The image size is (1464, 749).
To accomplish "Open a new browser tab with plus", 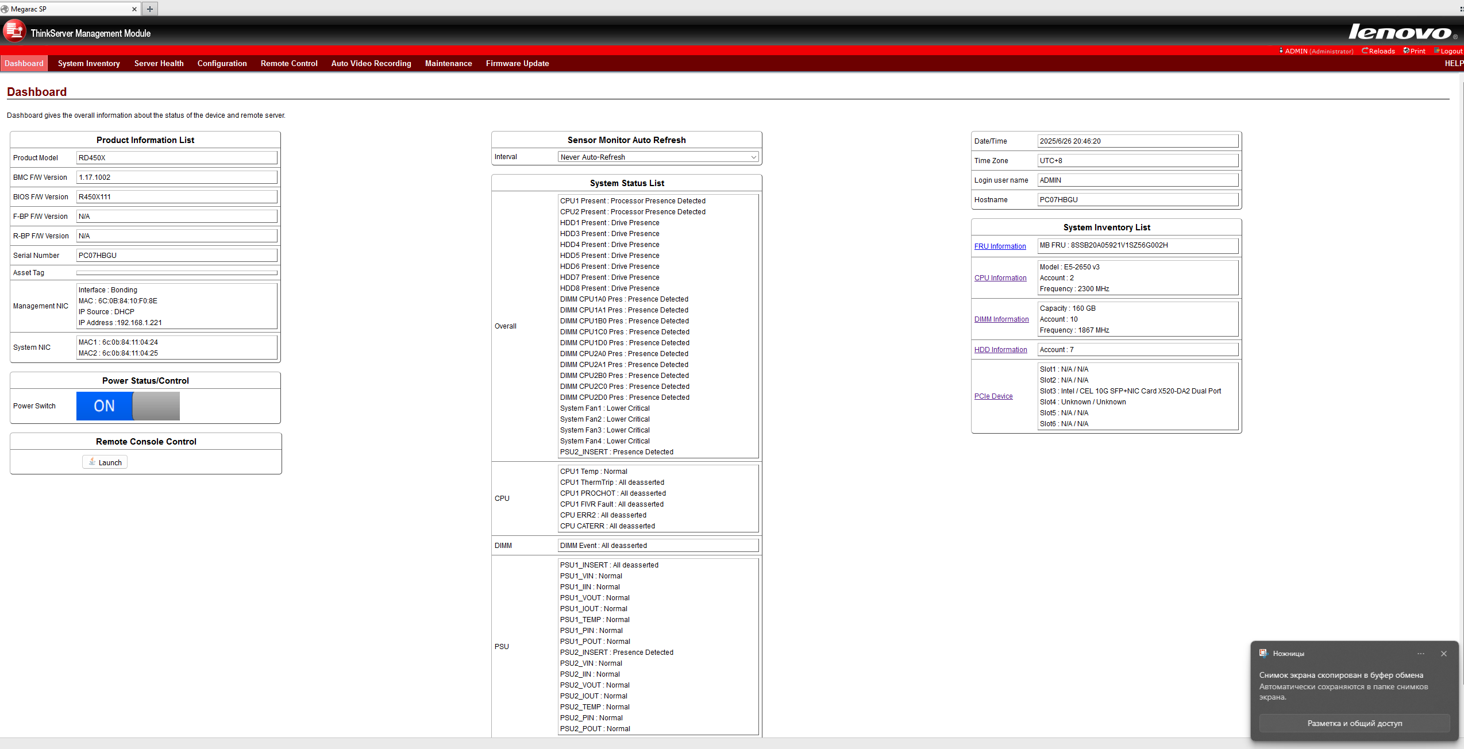I will coord(150,9).
